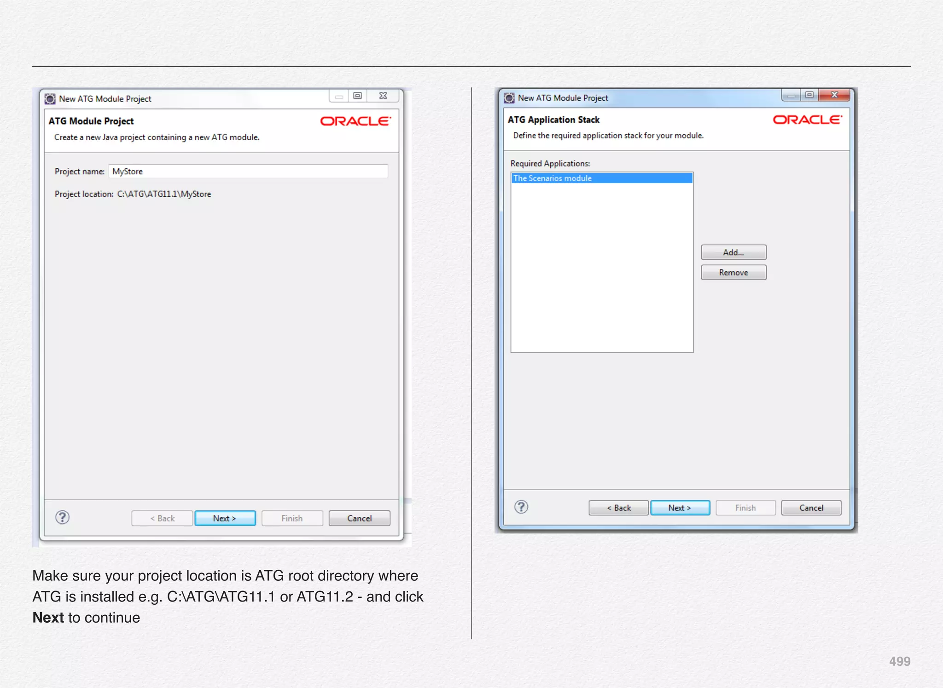This screenshot has width=943, height=688.
Task: Click Finish in the ATG Module Project dialog
Action: point(292,518)
